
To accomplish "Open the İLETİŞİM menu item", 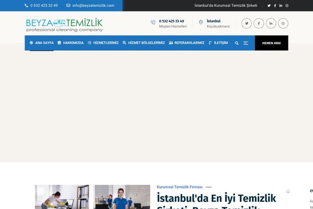I will (x=218, y=43).
